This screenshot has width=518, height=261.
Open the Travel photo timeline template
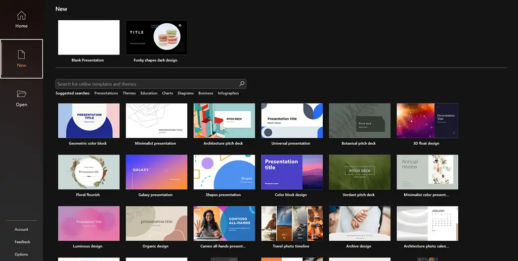pos(292,224)
